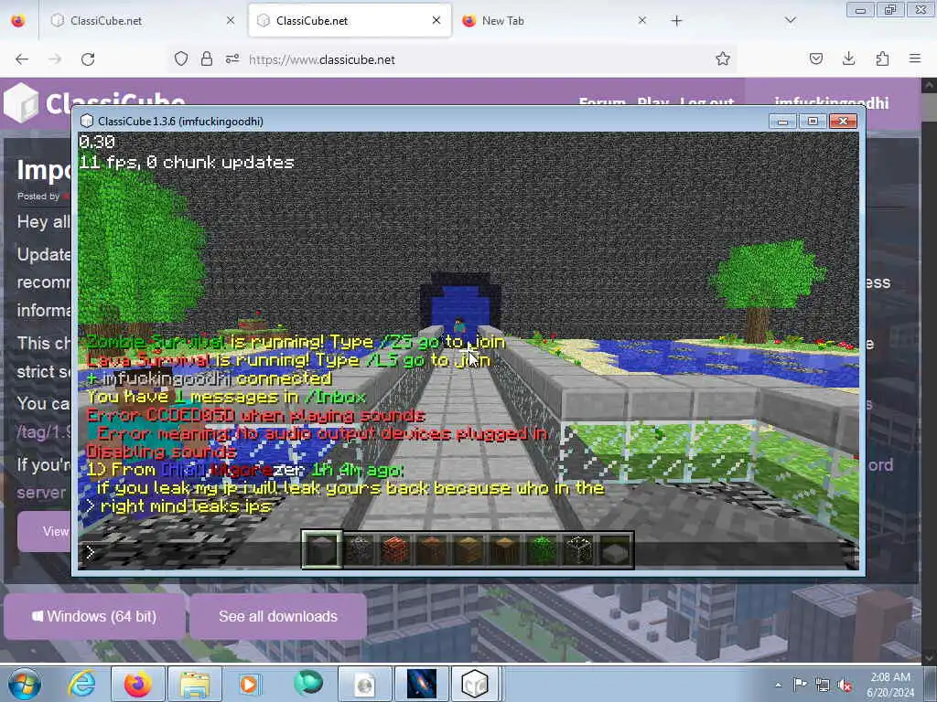Viewport: 937px width, 702px height.
Task: Open the Firefox hamburger menu
Action: click(915, 58)
